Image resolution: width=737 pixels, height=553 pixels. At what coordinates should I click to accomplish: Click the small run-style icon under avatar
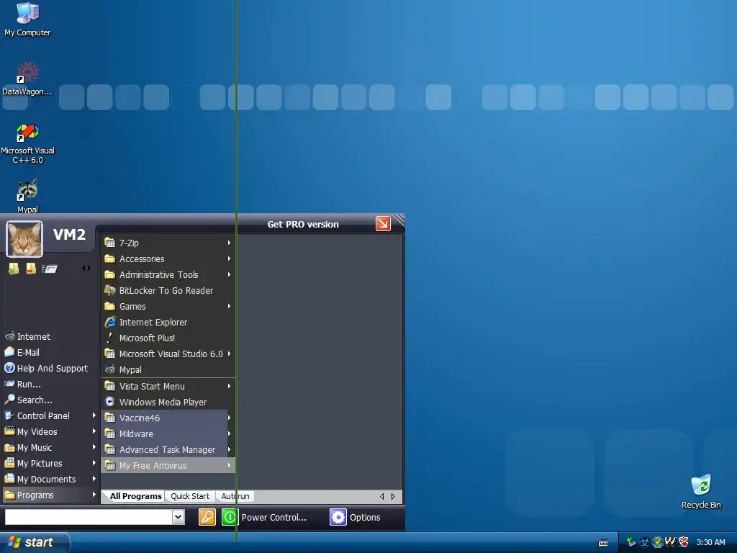click(50, 269)
